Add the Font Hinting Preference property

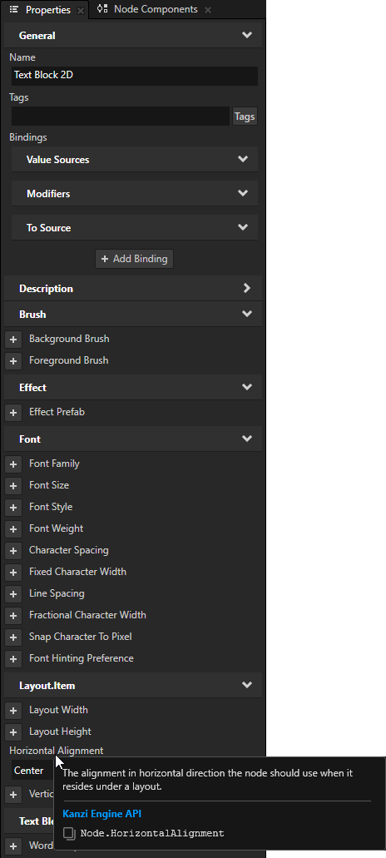point(13,659)
